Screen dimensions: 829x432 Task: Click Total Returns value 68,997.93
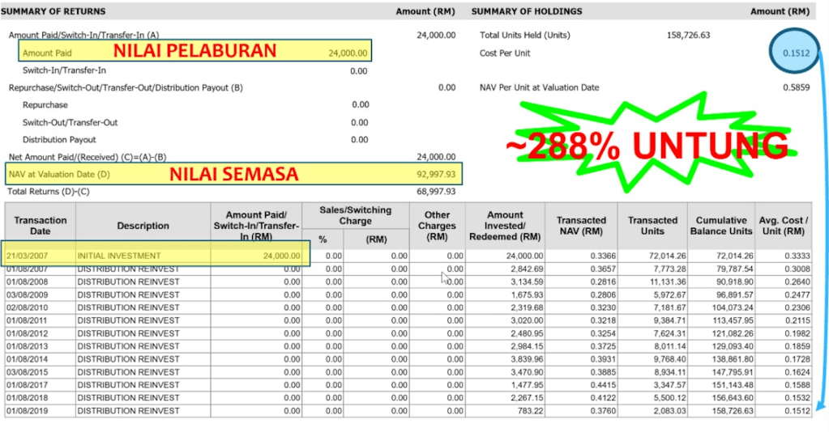[436, 192]
